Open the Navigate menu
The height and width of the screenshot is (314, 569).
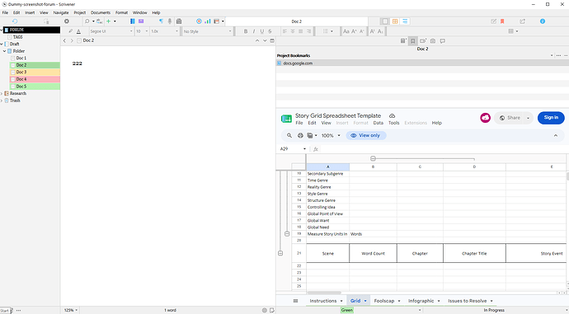pyautogui.click(x=61, y=12)
